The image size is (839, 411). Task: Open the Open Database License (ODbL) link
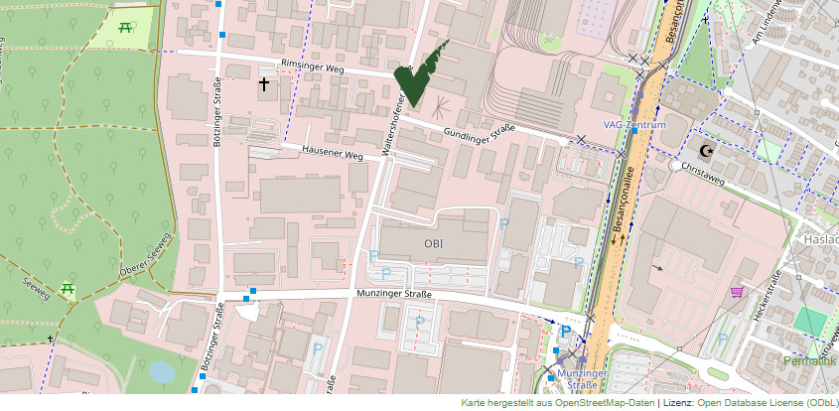click(x=767, y=403)
